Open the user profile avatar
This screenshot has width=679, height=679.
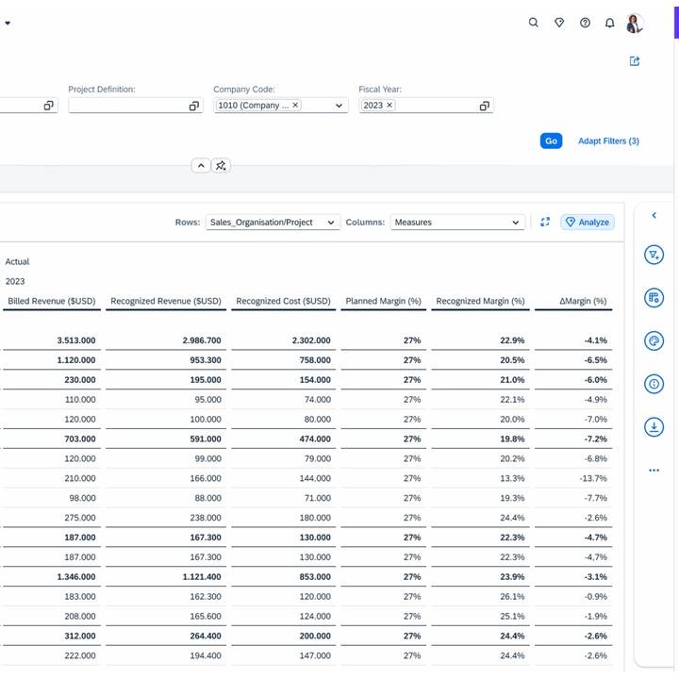(x=635, y=23)
